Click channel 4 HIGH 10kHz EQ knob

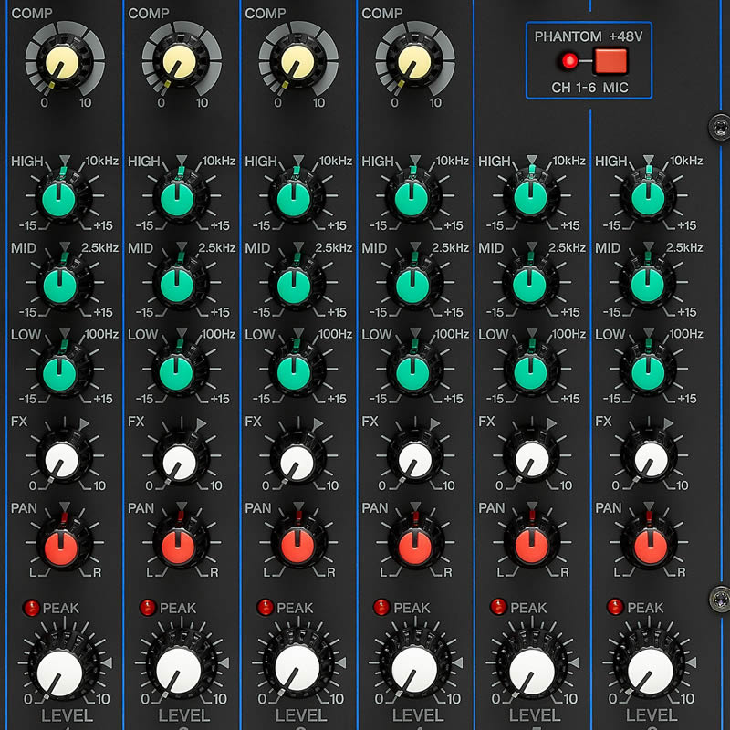pyautogui.click(x=412, y=199)
